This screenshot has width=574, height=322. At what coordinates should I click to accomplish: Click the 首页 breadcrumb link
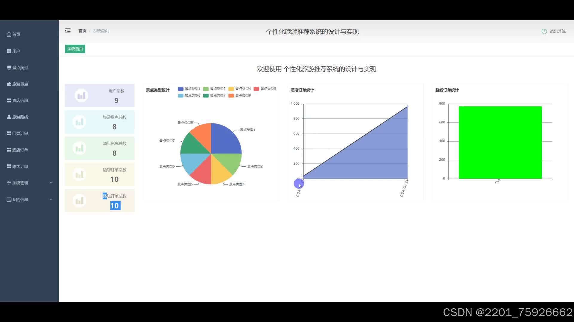pos(82,31)
